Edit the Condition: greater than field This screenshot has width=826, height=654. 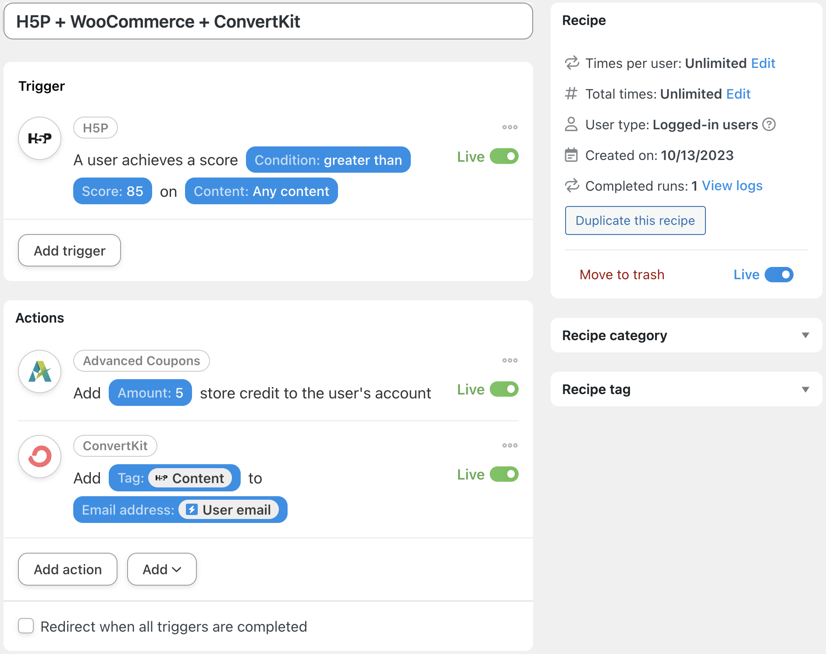(328, 160)
